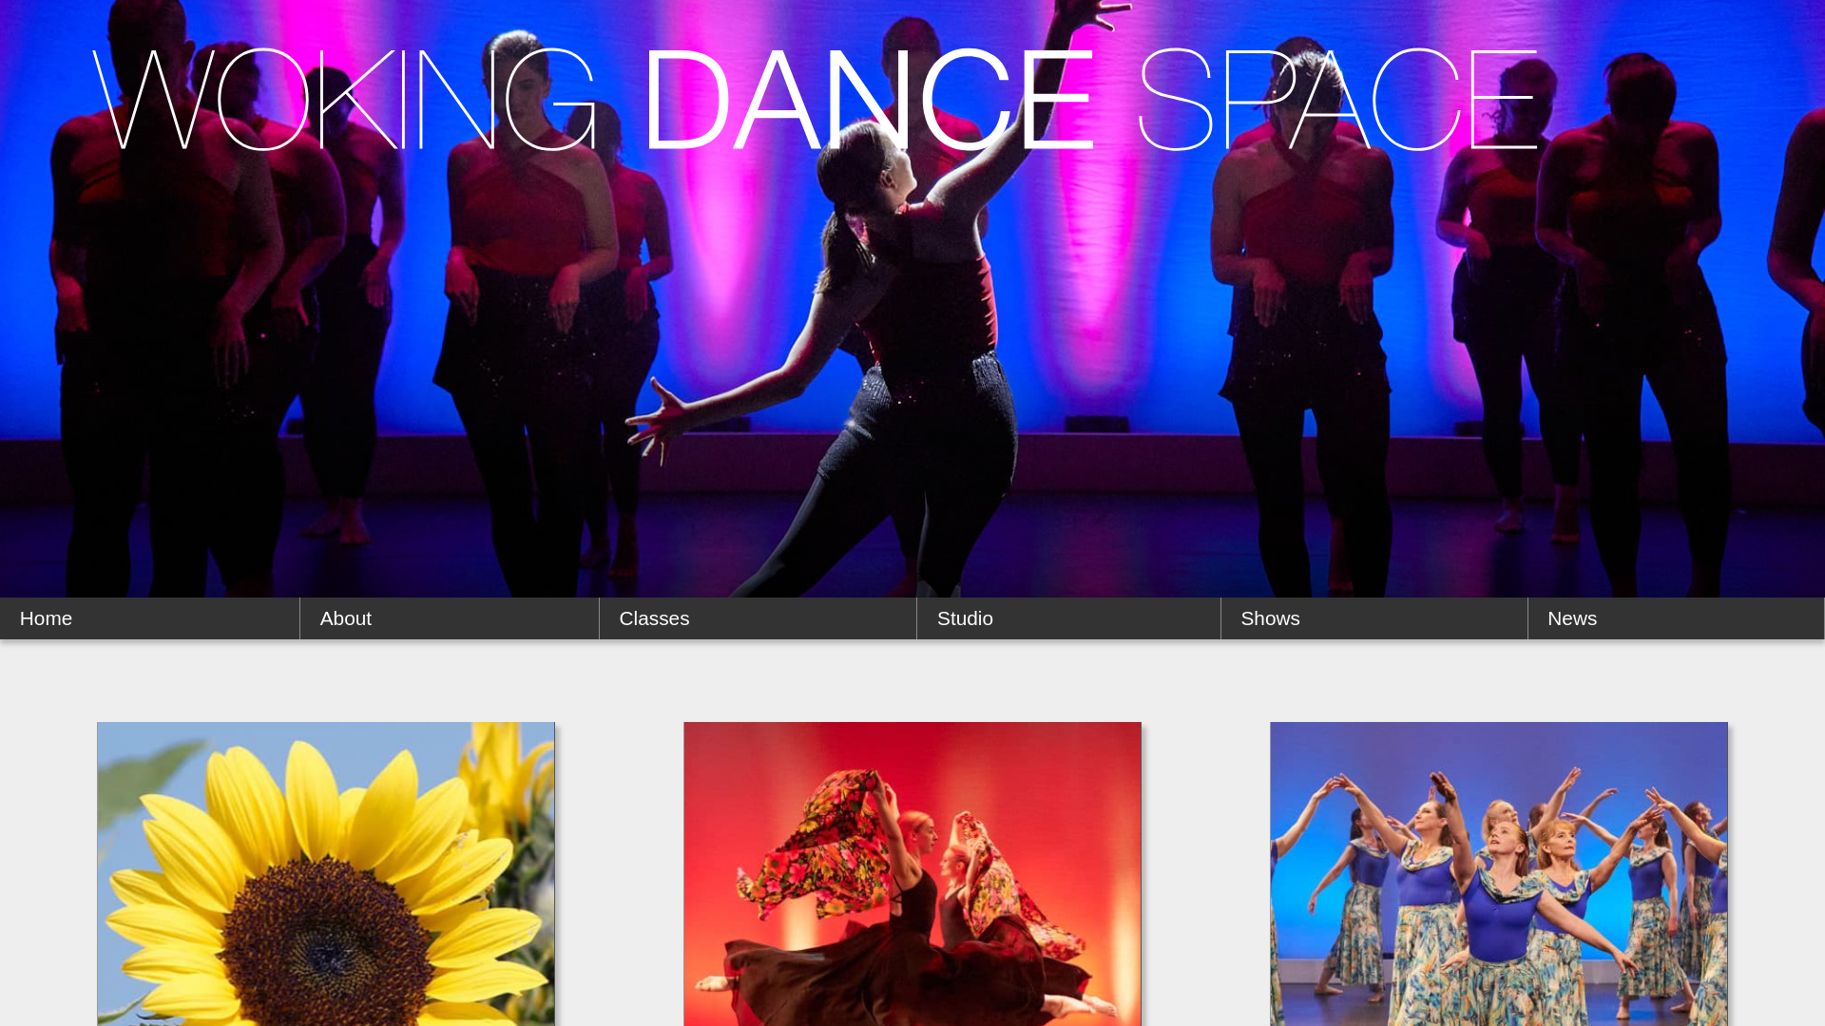Open the Shows section
The image size is (1825, 1026).
coord(1374,618)
